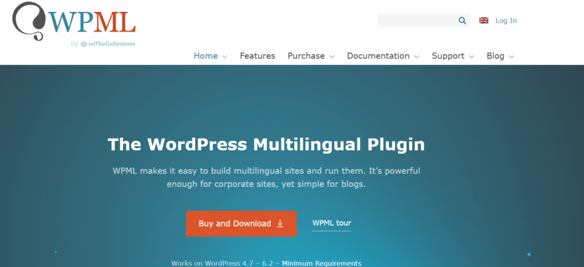Screen dimensions: 584x267
Task: Open the Blog menu item
Action: pos(496,56)
